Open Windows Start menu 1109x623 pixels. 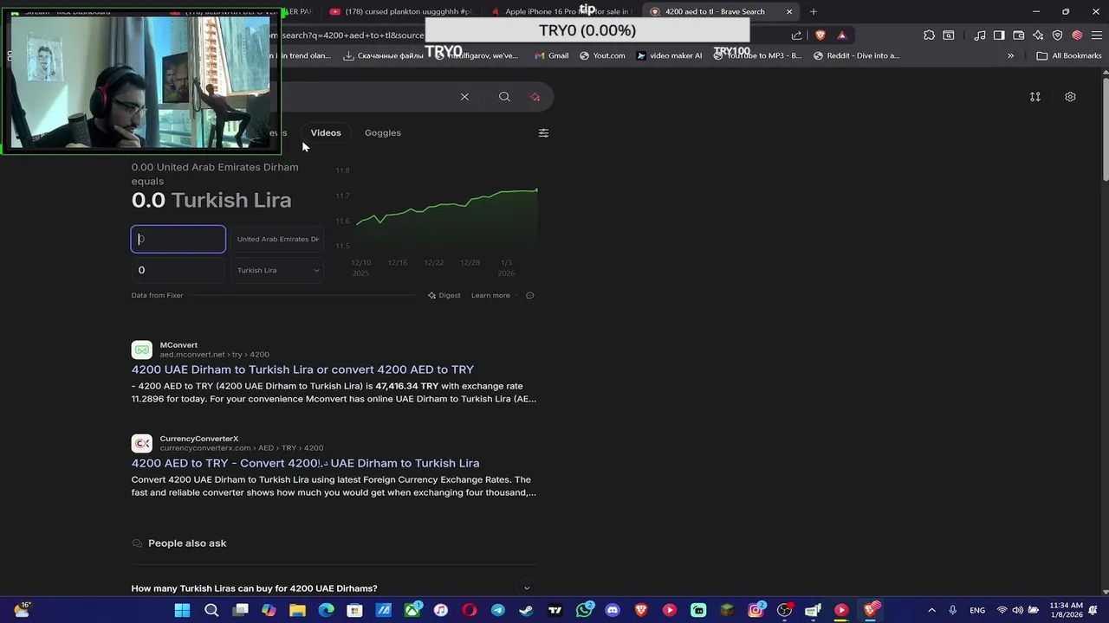pyautogui.click(x=182, y=610)
